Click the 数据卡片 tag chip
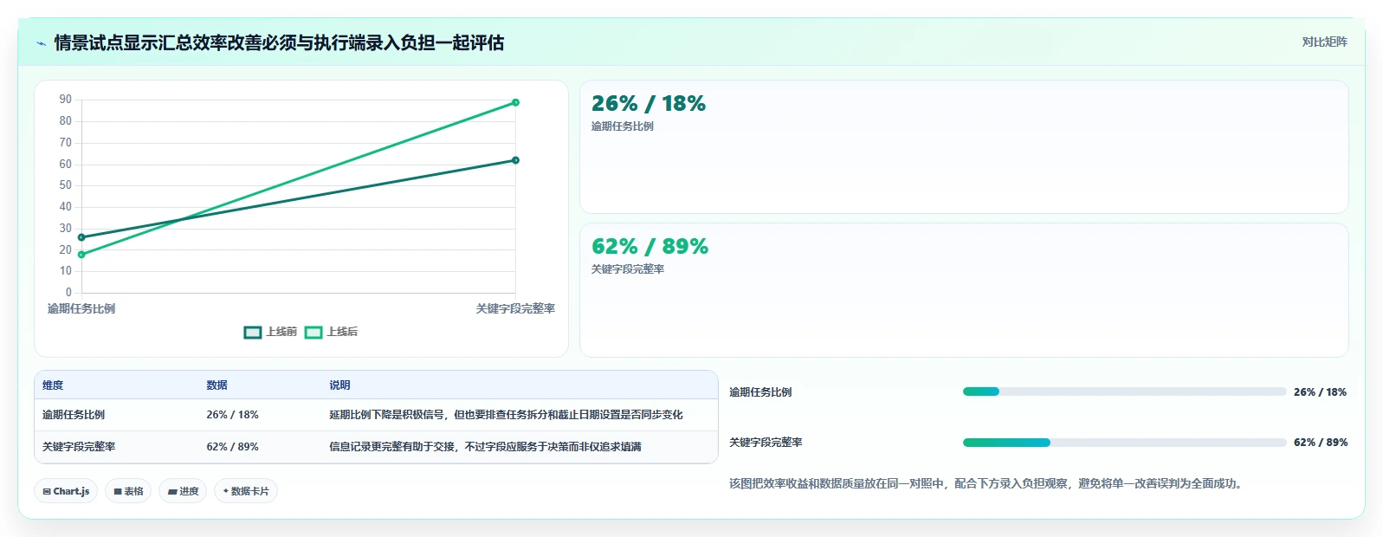This screenshot has width=1383, height=537. click(246, 491)
